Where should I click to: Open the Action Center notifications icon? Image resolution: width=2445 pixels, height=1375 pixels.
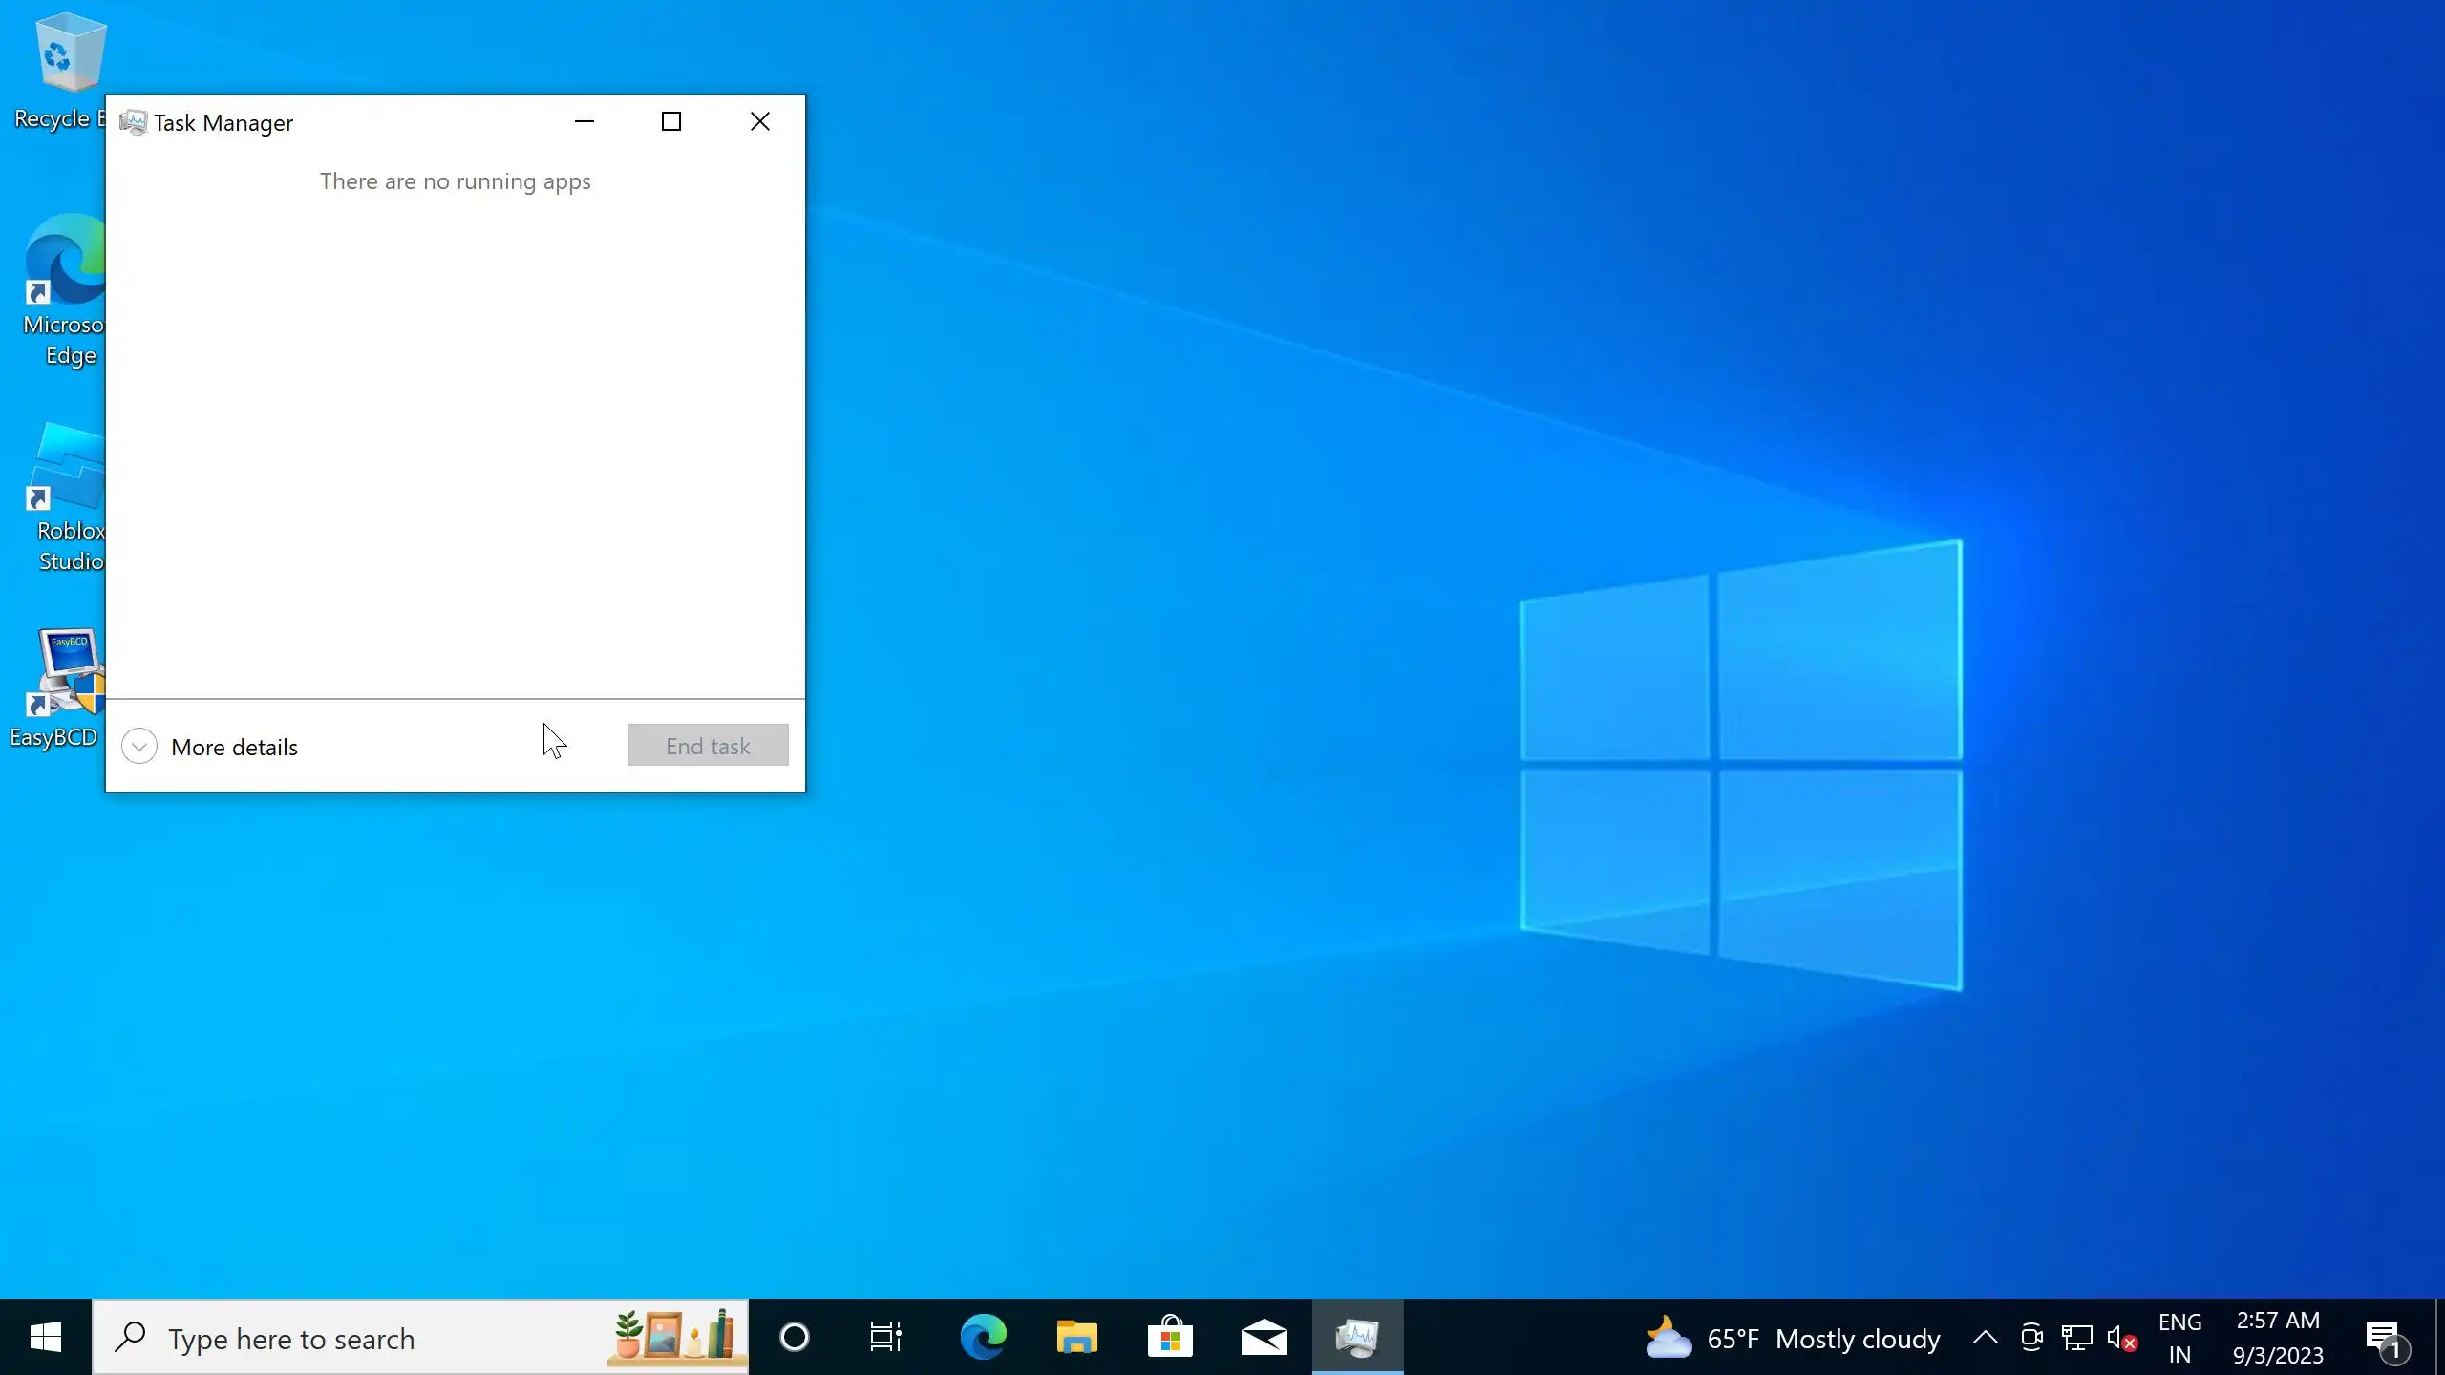pos(2384,1339)
